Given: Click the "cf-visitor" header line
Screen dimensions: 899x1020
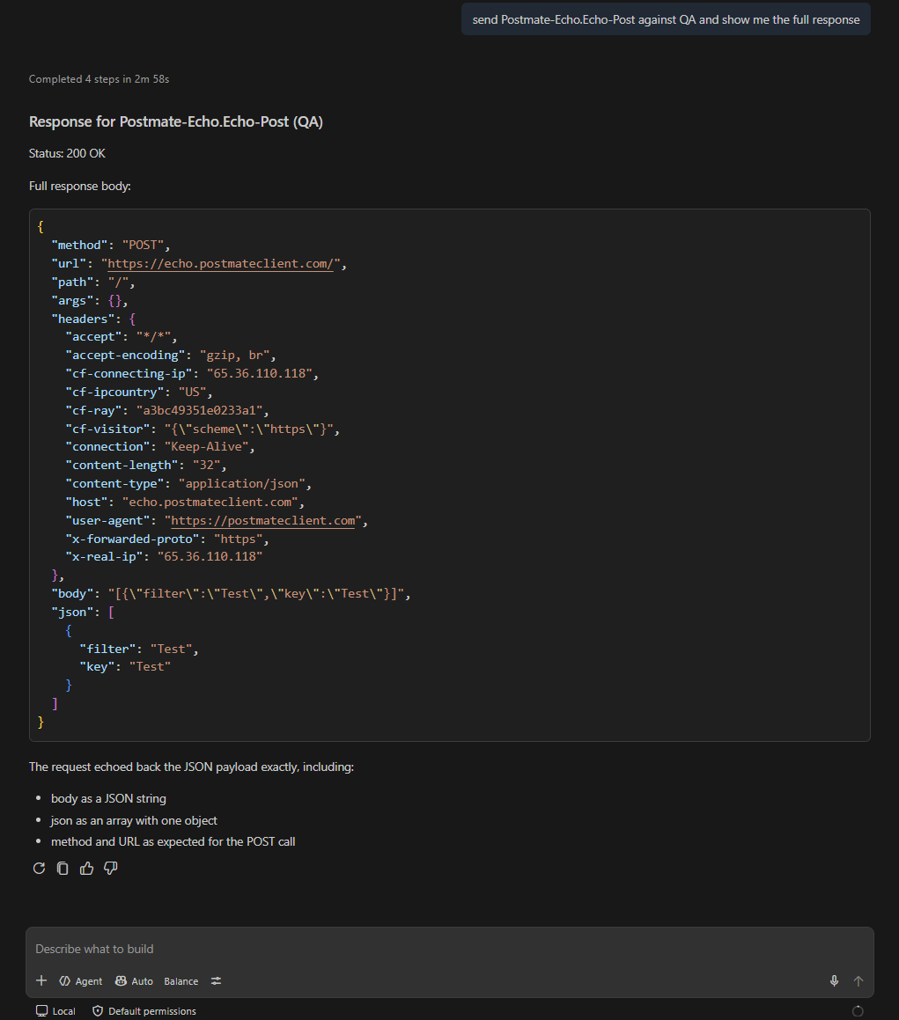Looking at the screenshot, I should [203, 429].
